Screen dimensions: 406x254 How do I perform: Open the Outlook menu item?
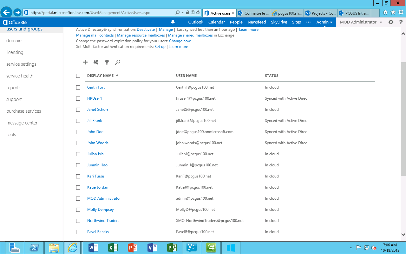(x=195, y=22)
